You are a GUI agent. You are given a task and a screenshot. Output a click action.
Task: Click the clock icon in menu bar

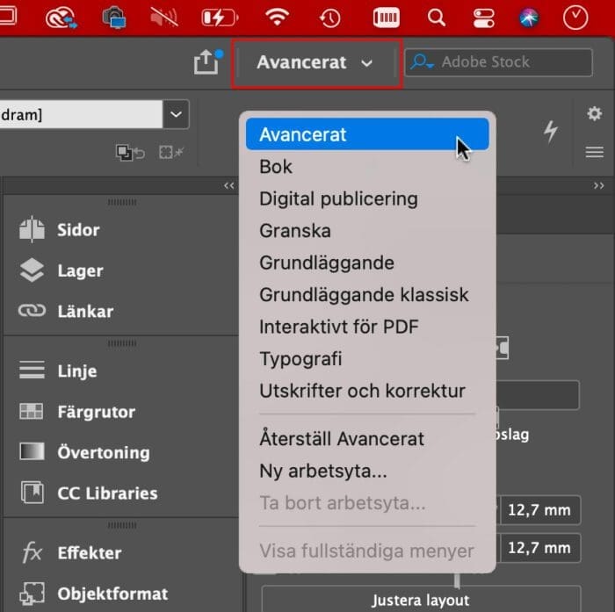pos(575,18)
